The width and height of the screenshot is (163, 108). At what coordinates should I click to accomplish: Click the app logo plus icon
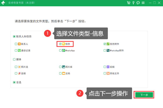[x=3, y=3]
